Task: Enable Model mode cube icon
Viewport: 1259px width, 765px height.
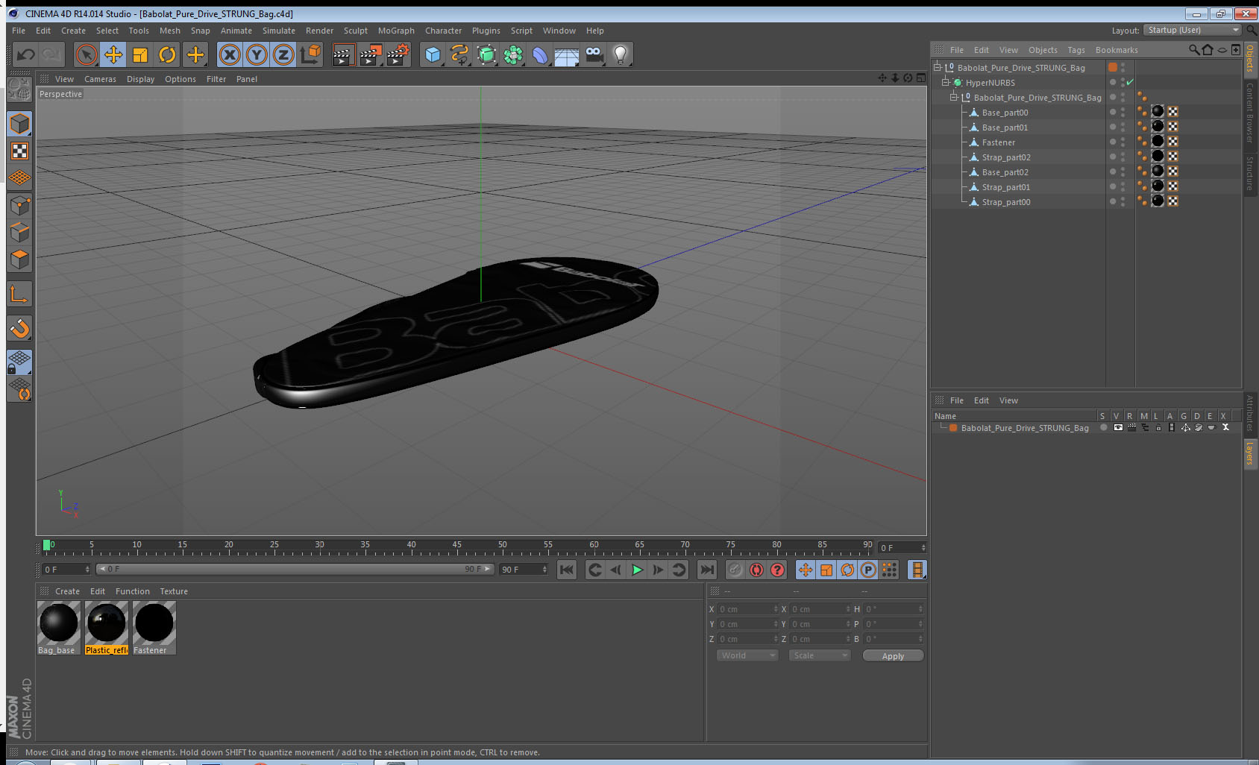Action: click(x=19, y=124)
